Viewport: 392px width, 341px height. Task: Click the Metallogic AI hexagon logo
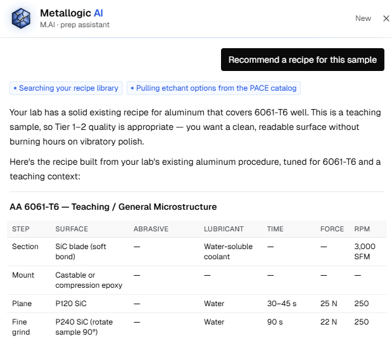pyautogui.click(x=21, y=18)
